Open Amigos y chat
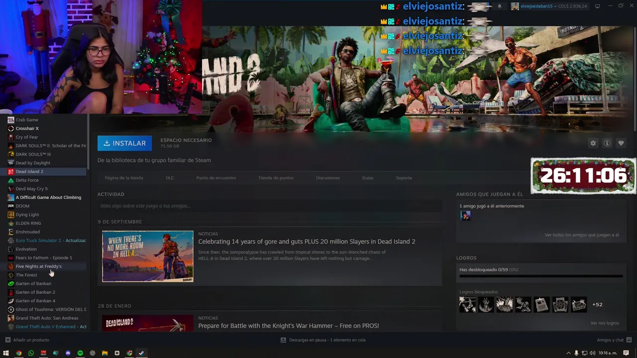Image resolution: width=637 pixels, height=358 pixels. [x=610, y=340]
